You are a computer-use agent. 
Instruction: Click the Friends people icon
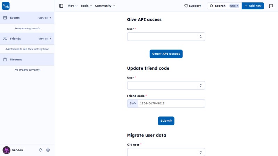click(5, 38)
